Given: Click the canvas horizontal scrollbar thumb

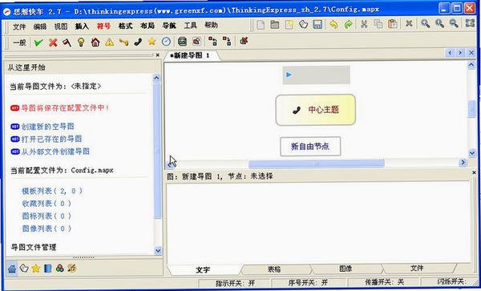Looking at the screenshot, I should pyautogui.click(x=317, y=164).
